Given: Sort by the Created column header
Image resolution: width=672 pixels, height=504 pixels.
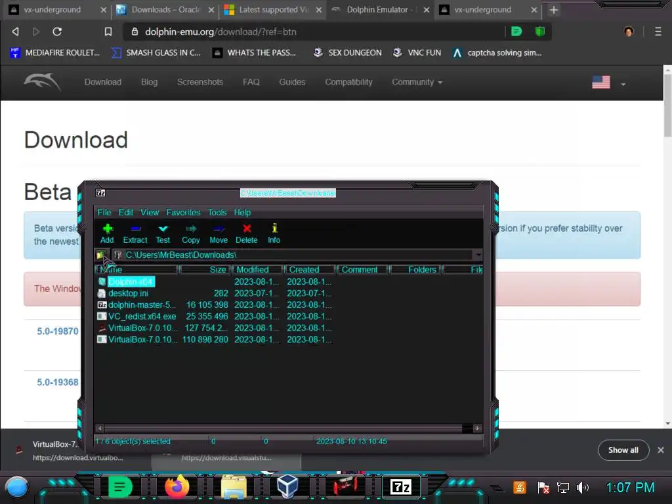Looking at the screenshot, I should 309,270.
